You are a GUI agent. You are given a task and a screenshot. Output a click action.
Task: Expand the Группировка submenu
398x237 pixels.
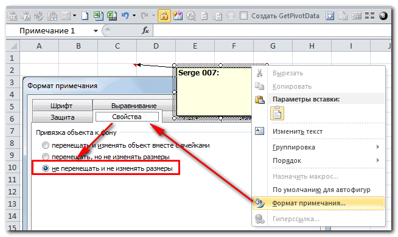click(x=319, y=147)
